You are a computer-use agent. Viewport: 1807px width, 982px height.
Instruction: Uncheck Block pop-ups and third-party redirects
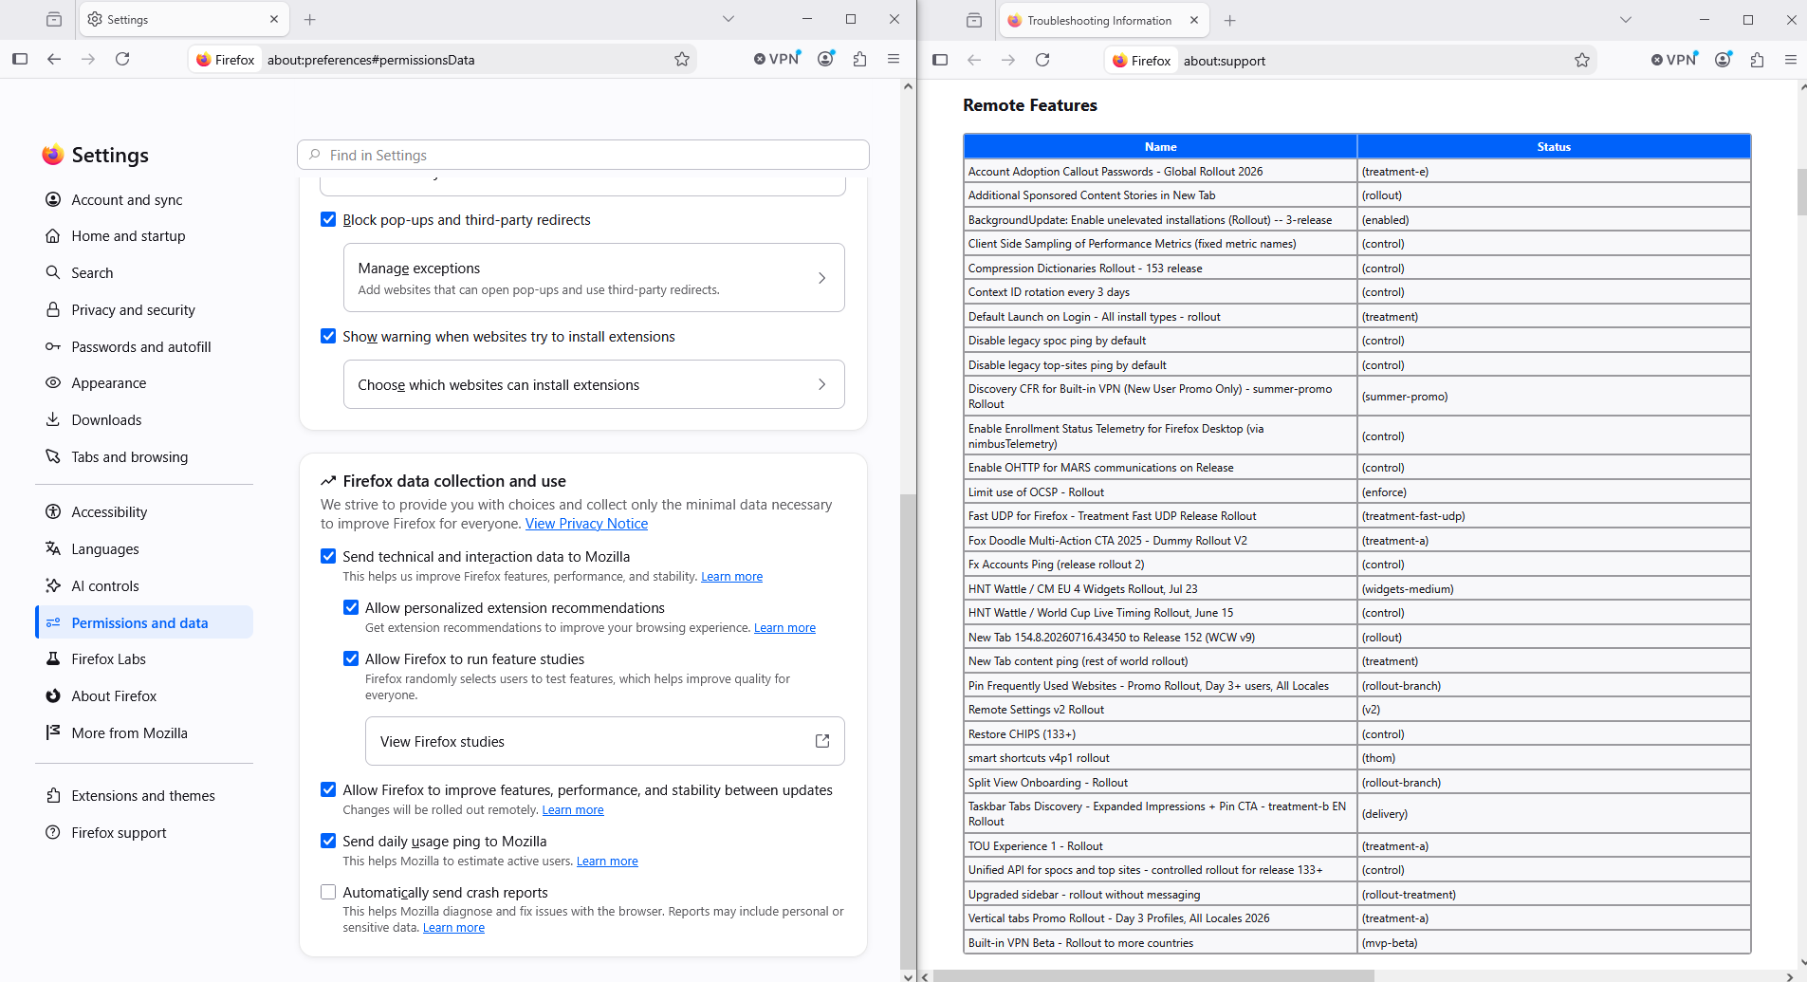click(x=328, y=219)
